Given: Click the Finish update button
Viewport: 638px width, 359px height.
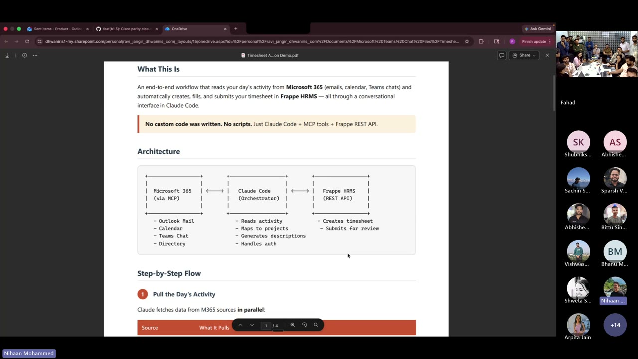Looking at the screenshot, I should click(x=534, y=41).
